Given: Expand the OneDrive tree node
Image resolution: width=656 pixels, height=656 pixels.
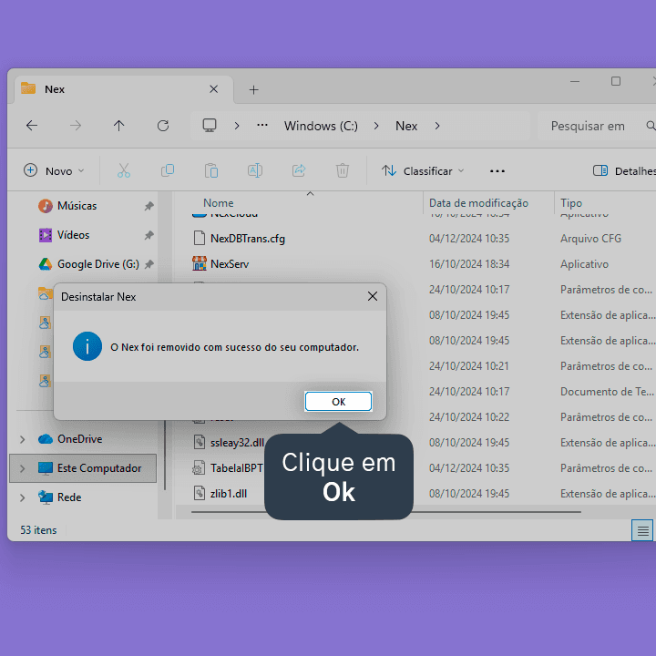Looking at the screenshot, I should 23,439.
